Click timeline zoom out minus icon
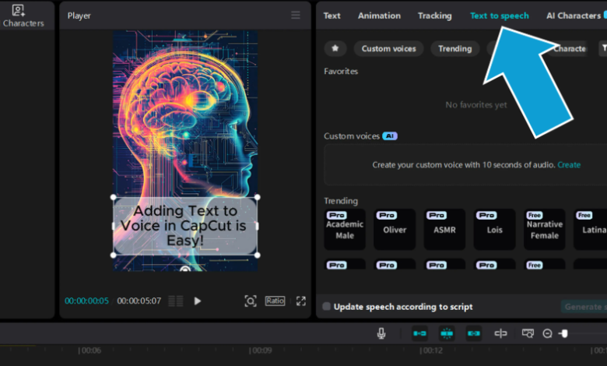607x366 pixels. 547,333
